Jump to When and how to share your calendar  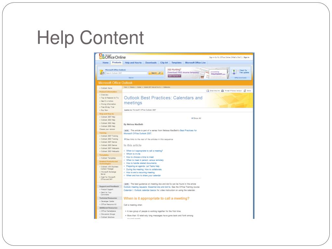coord(143,175)
